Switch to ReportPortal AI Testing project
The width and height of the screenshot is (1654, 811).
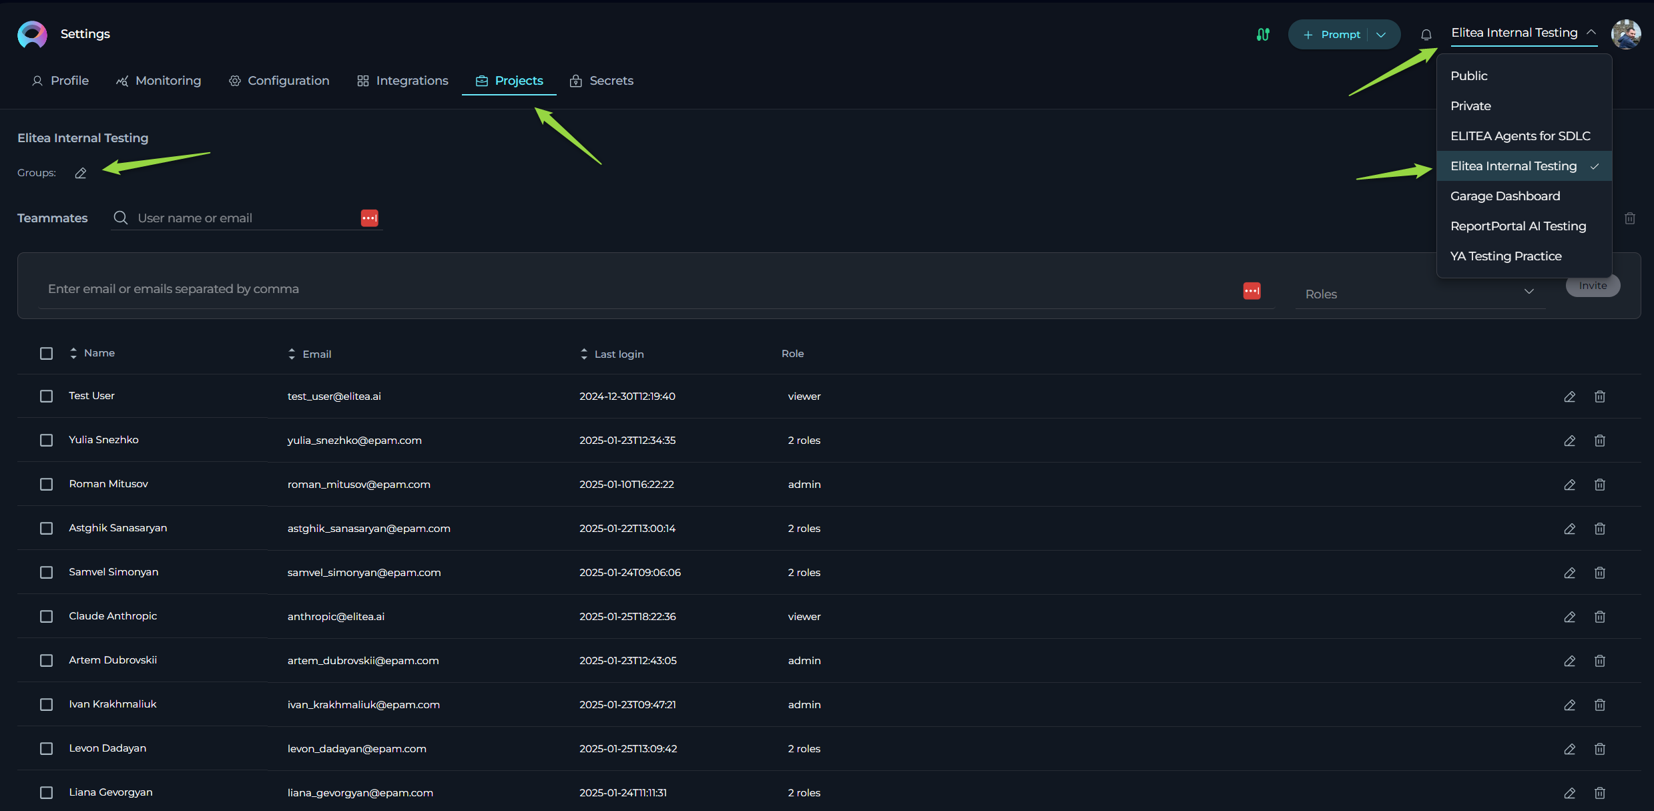(x=1525, y=226)
